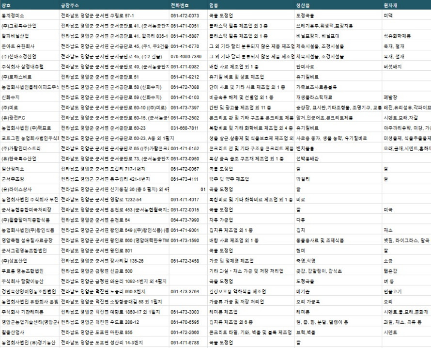Screen dimensions: 431x348
Task: Click the 알파비닐산업 company cell
Action: tap(30, 36)
